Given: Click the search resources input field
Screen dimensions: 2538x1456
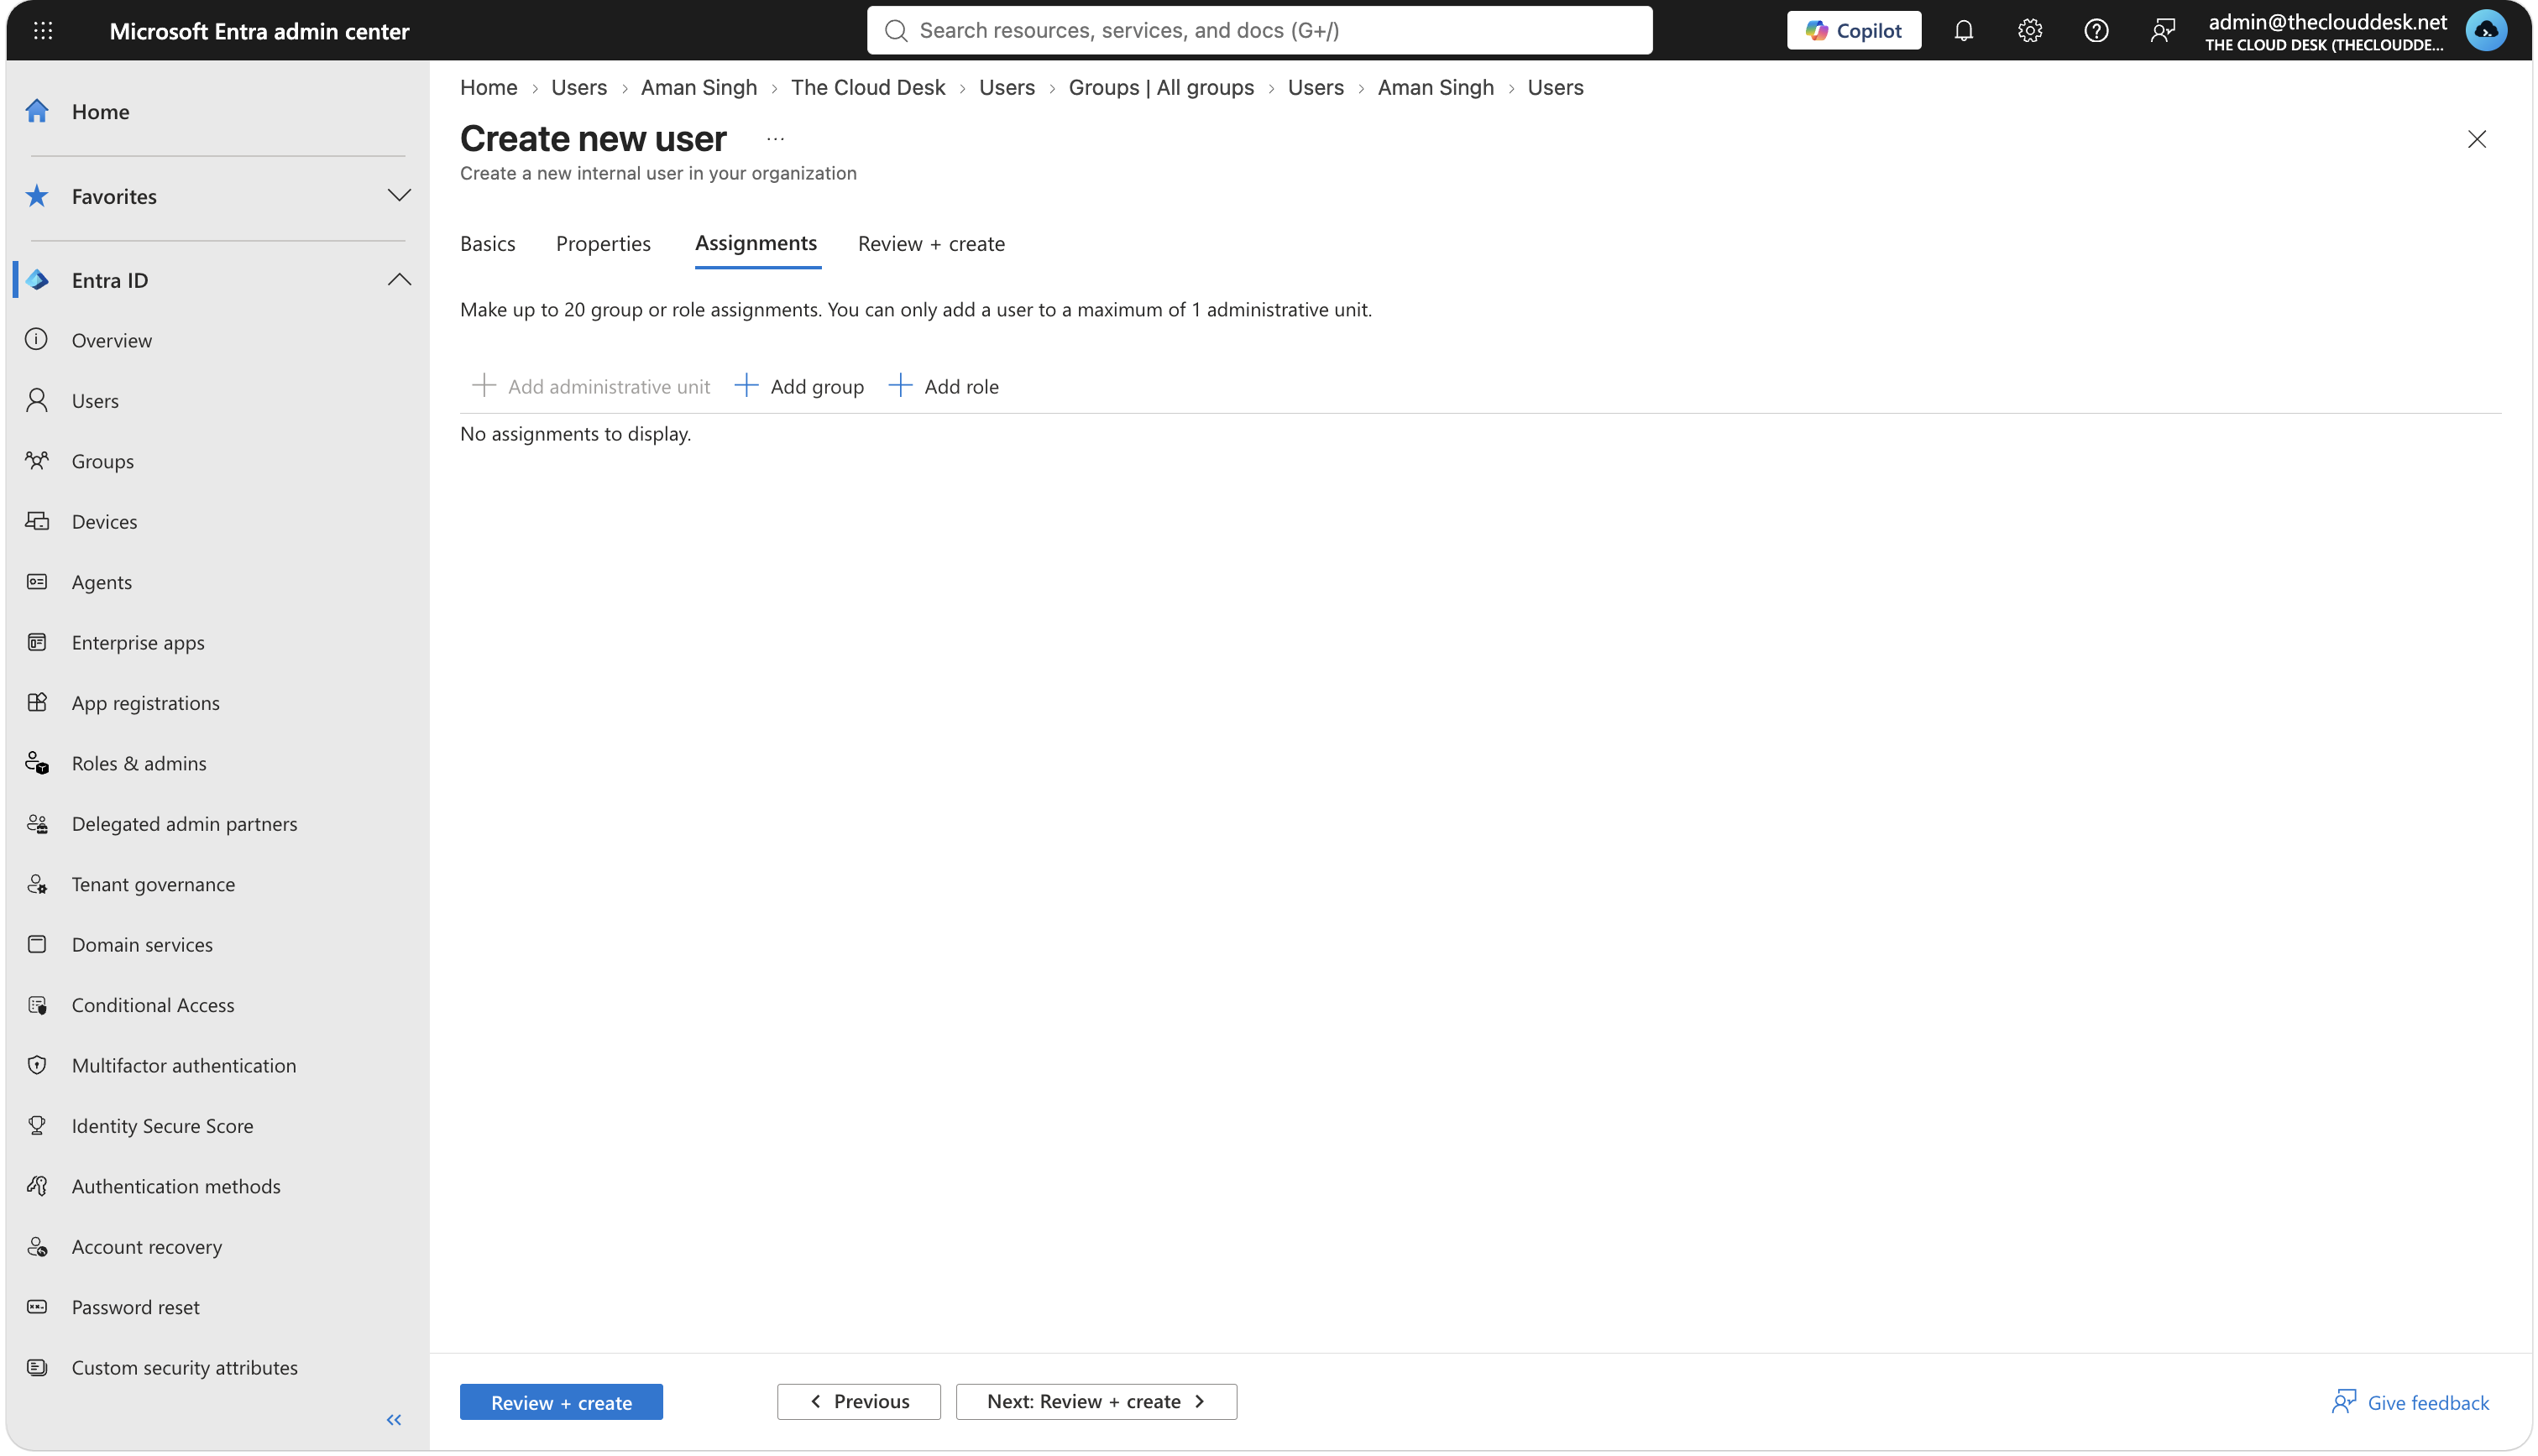Looking at the screenshot, I should [1259, 30].
